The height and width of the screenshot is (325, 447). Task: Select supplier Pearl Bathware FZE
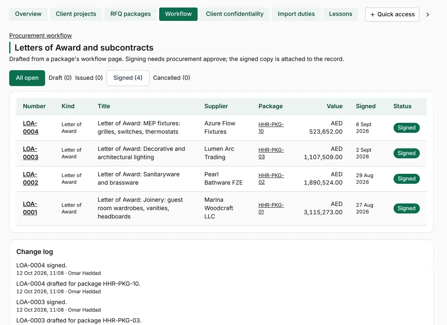click(x=223, y=178)
